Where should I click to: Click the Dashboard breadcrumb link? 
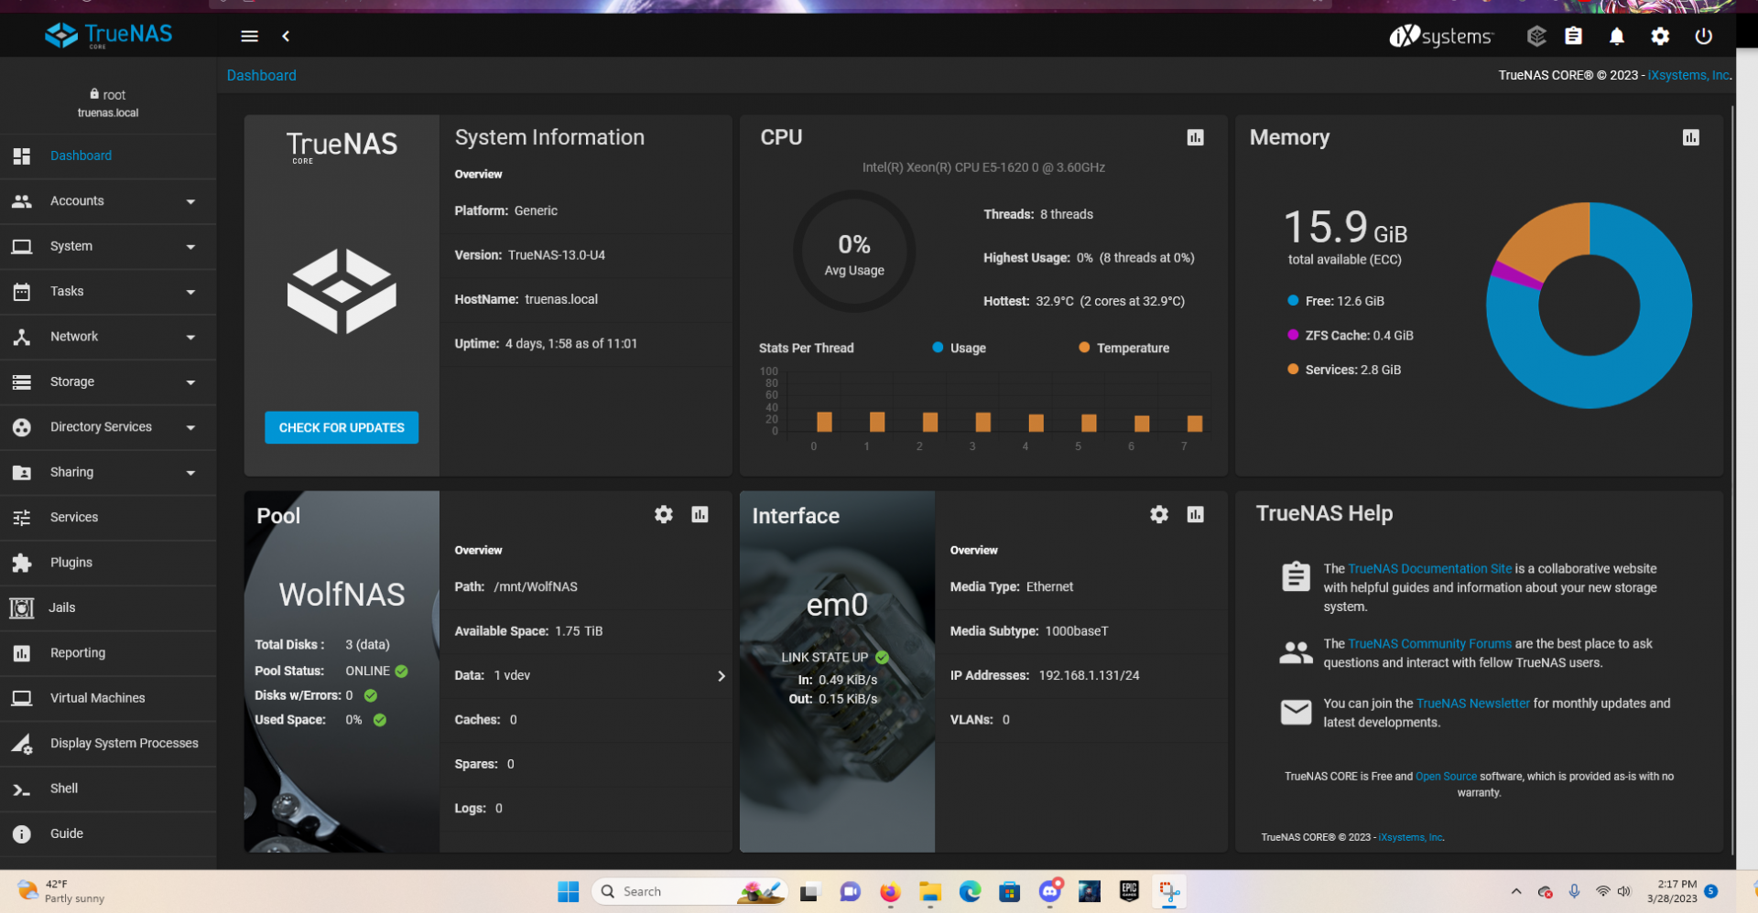pos(262,75)
